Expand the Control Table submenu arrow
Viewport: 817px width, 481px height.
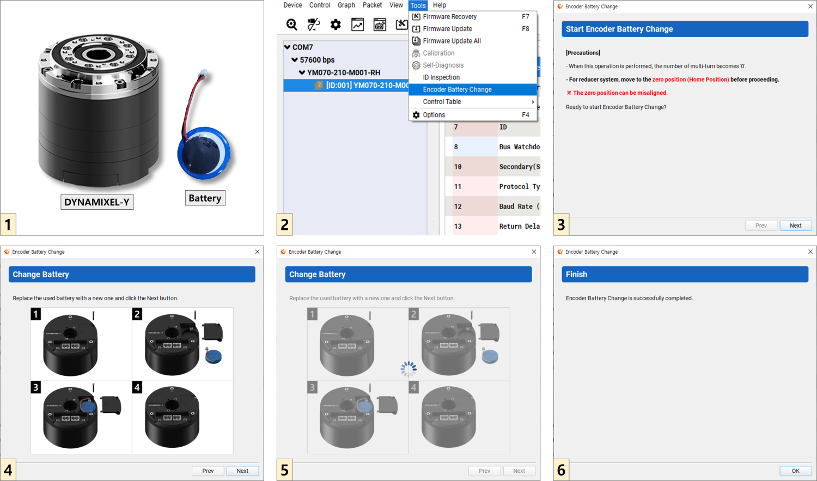point(533,102)
